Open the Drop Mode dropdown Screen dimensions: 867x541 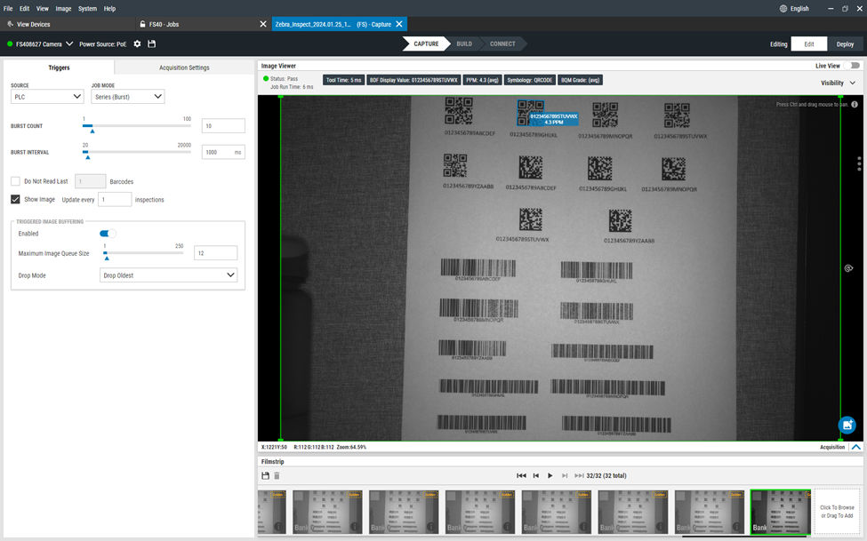point(169,274)
